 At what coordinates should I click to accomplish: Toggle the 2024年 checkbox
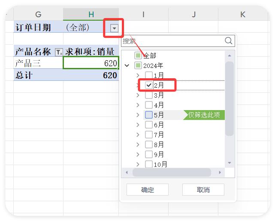pos(138,66)
